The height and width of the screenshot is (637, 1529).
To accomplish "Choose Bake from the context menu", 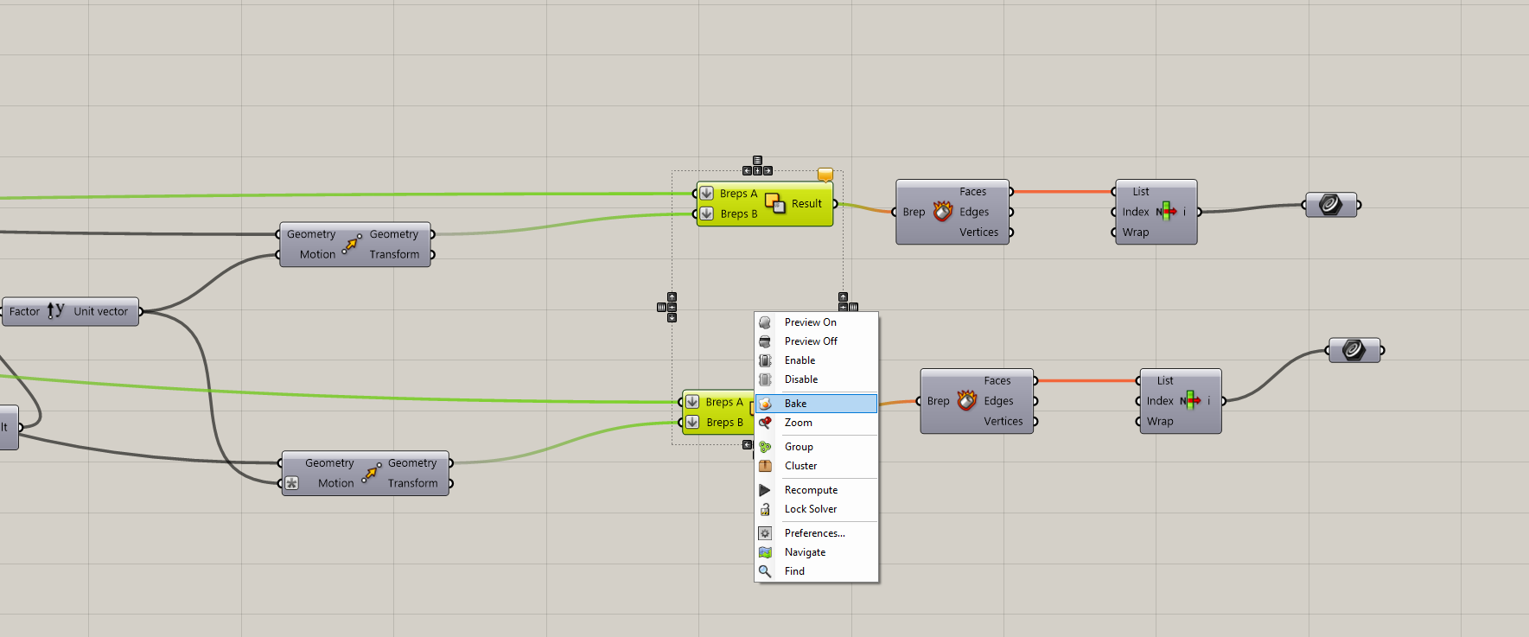I will pyautogui.click(x=816, y=404).
